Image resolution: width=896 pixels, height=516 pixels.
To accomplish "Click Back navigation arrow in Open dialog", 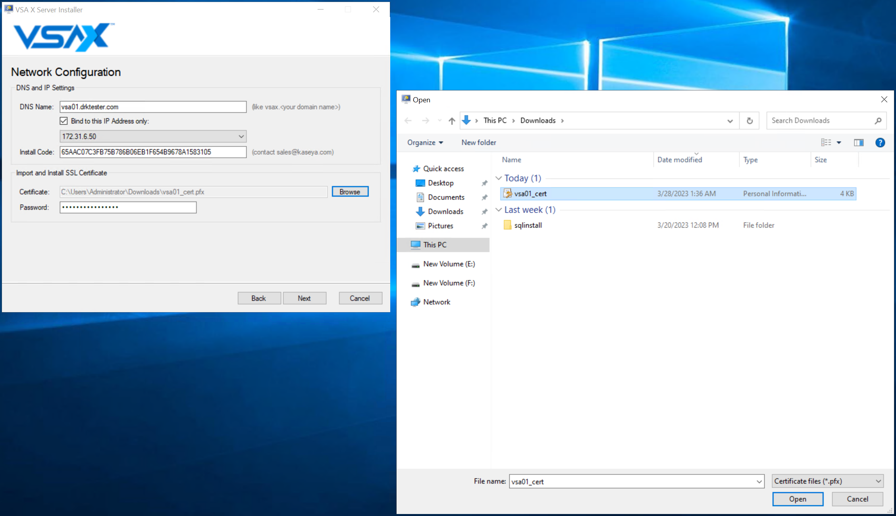I will pyautogui.click(x=408, y=121).
